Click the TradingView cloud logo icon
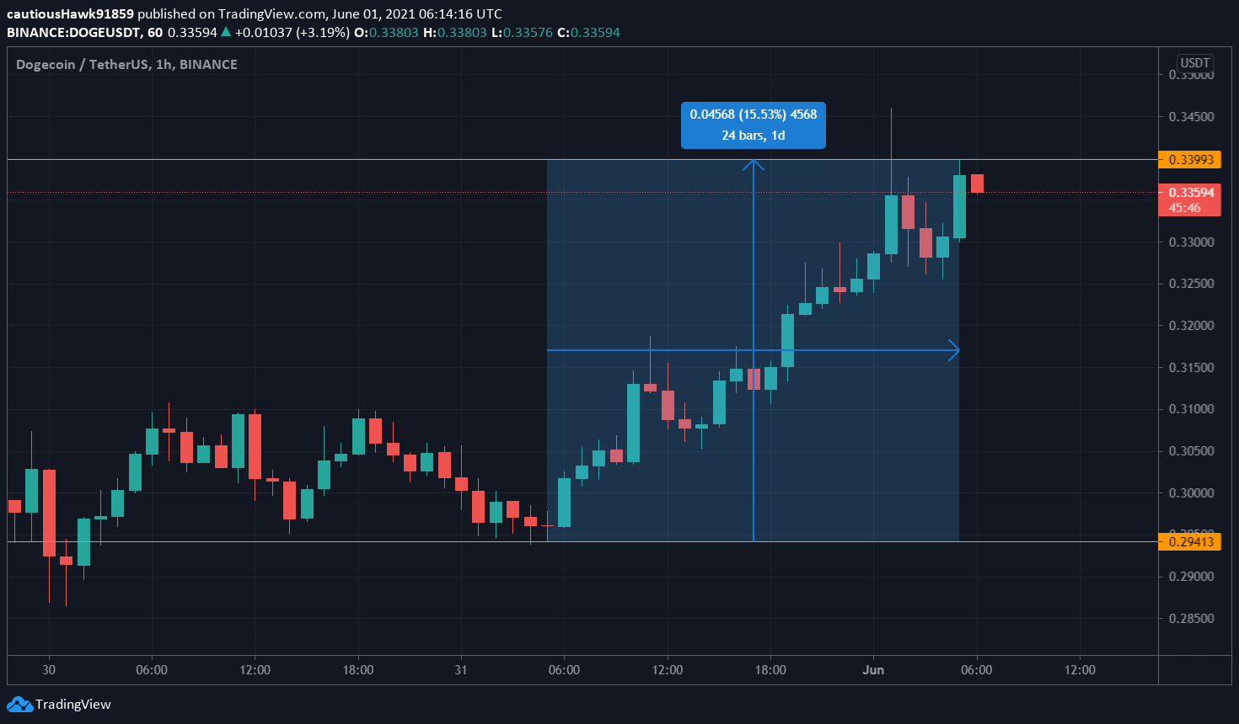This screenshot has width=1239, height=724. (19, 705)
